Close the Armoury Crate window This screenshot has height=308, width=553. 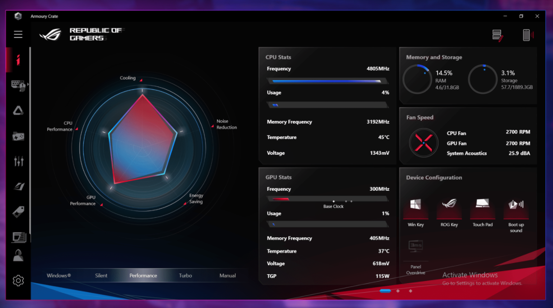537,16
